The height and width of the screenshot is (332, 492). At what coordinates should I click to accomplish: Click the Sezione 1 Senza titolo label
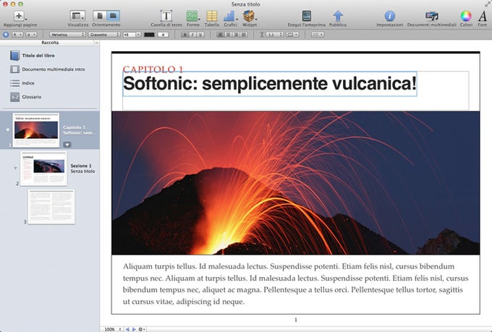(82, 169)
